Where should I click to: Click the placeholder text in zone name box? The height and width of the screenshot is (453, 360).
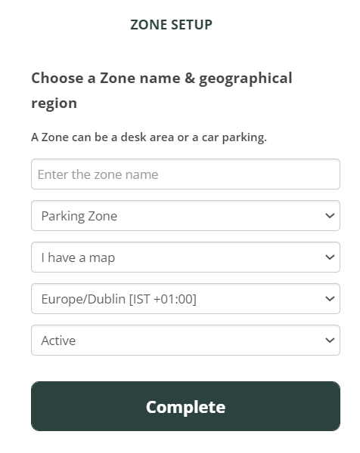pyautogui.click(x=98, y=174)
